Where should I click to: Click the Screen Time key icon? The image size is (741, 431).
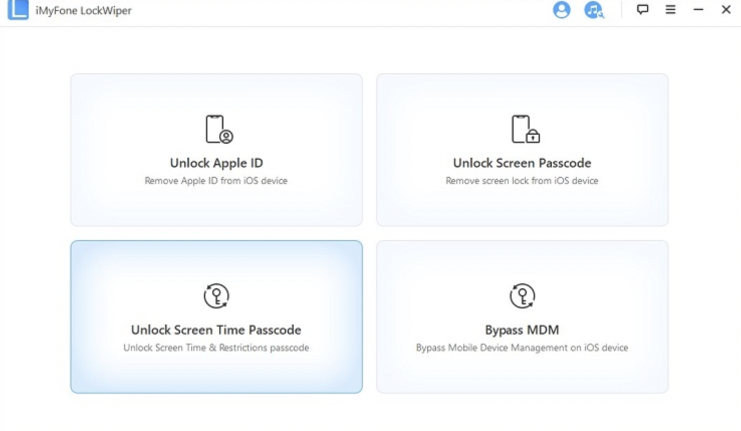pyautogui.click(x=216, y=295)
